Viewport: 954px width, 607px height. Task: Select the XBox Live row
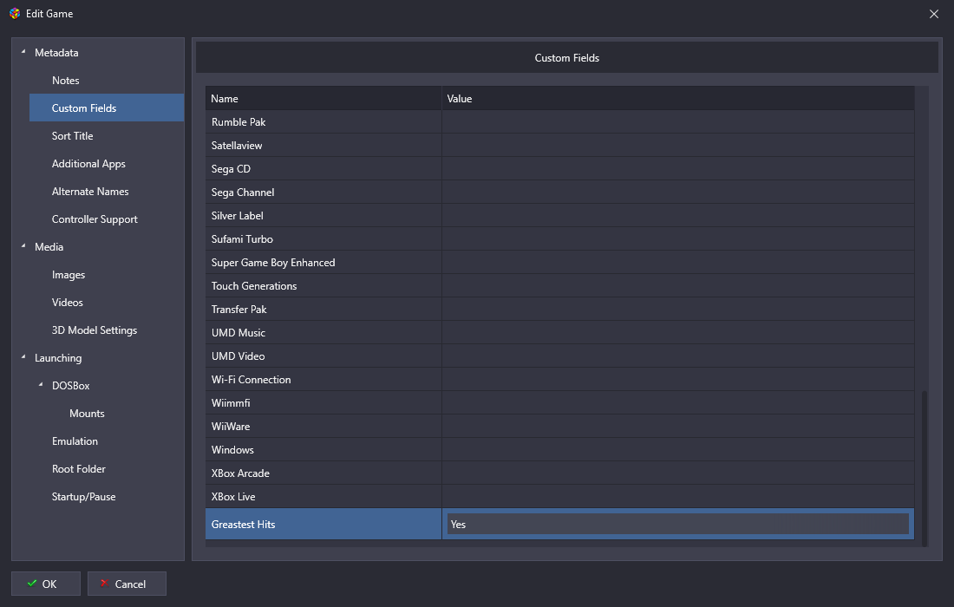559,496
